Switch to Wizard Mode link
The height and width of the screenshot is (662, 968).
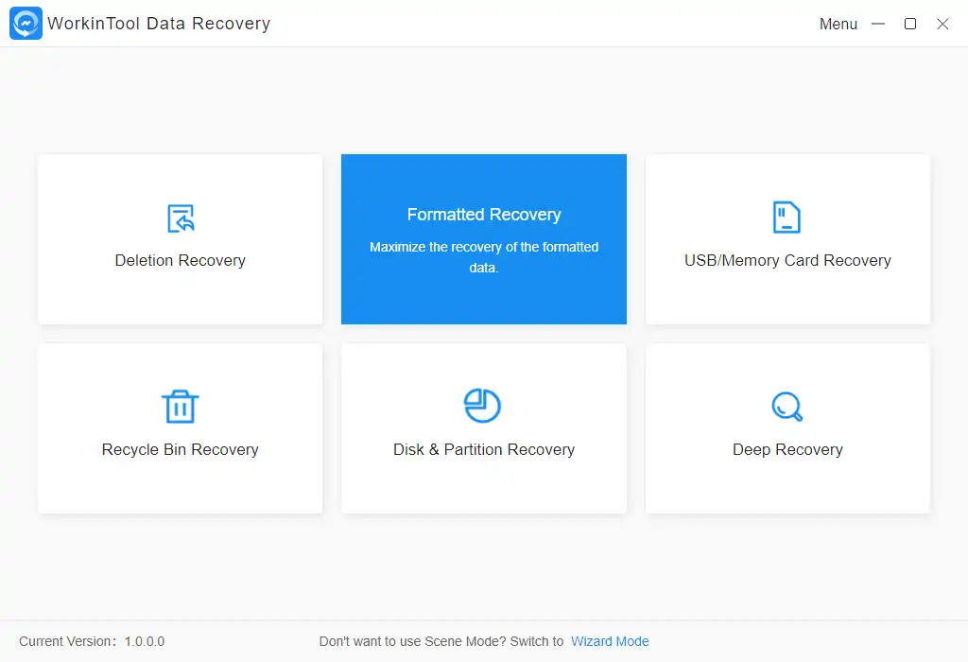[610, 641]
